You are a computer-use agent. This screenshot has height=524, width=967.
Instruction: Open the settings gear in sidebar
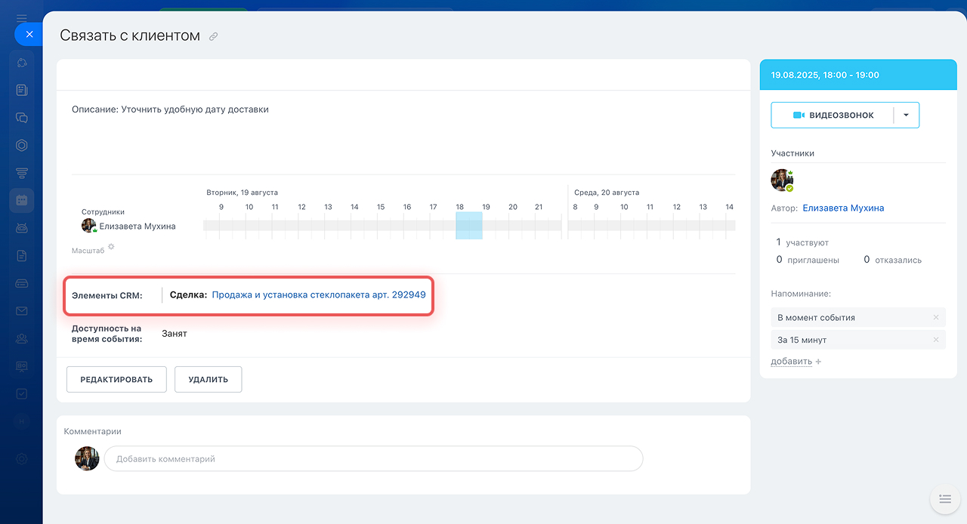(22, 458)
